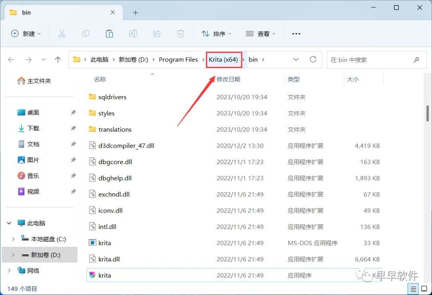Click Program Files in the breadcrumb
432x295 pixels.
click(x=178, y=60)
